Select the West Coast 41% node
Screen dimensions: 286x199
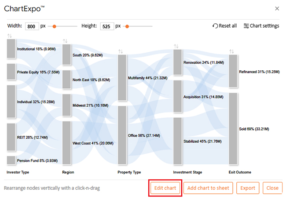pyautogui.click(x=66, y=143)
